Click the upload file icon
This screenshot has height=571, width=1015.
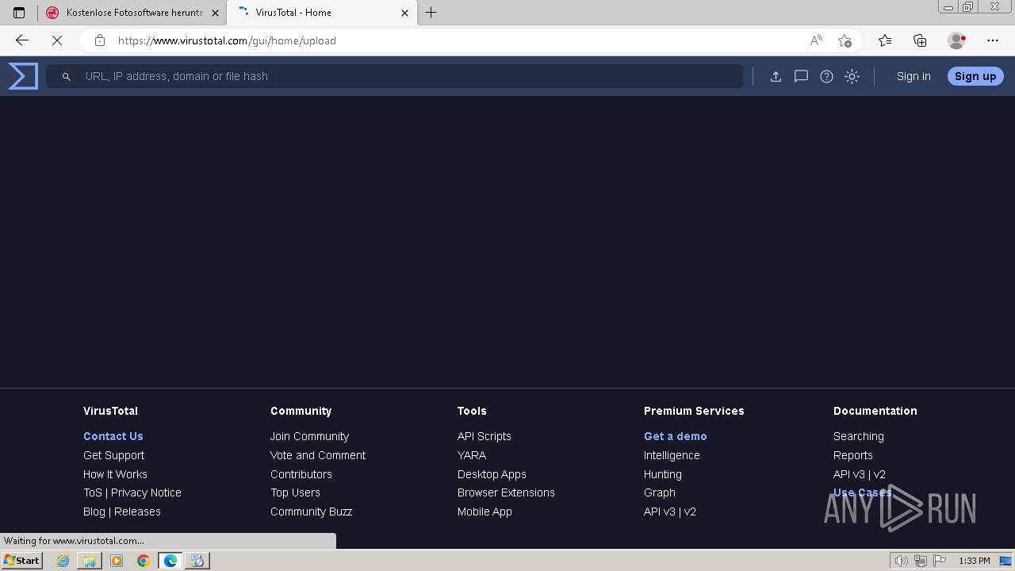coord(776,76)
